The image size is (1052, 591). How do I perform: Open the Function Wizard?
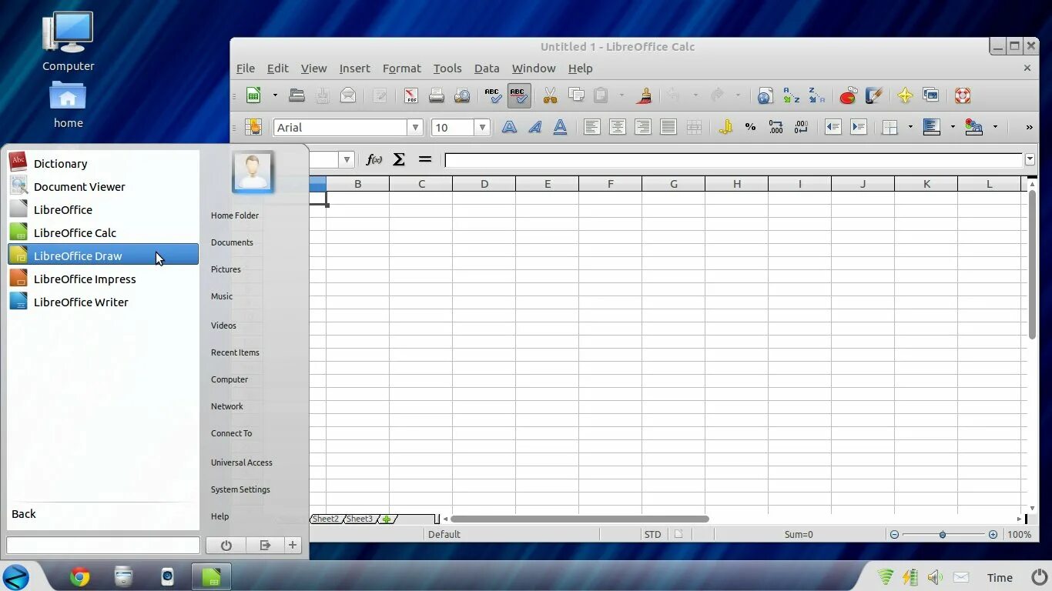coord(374,159)
